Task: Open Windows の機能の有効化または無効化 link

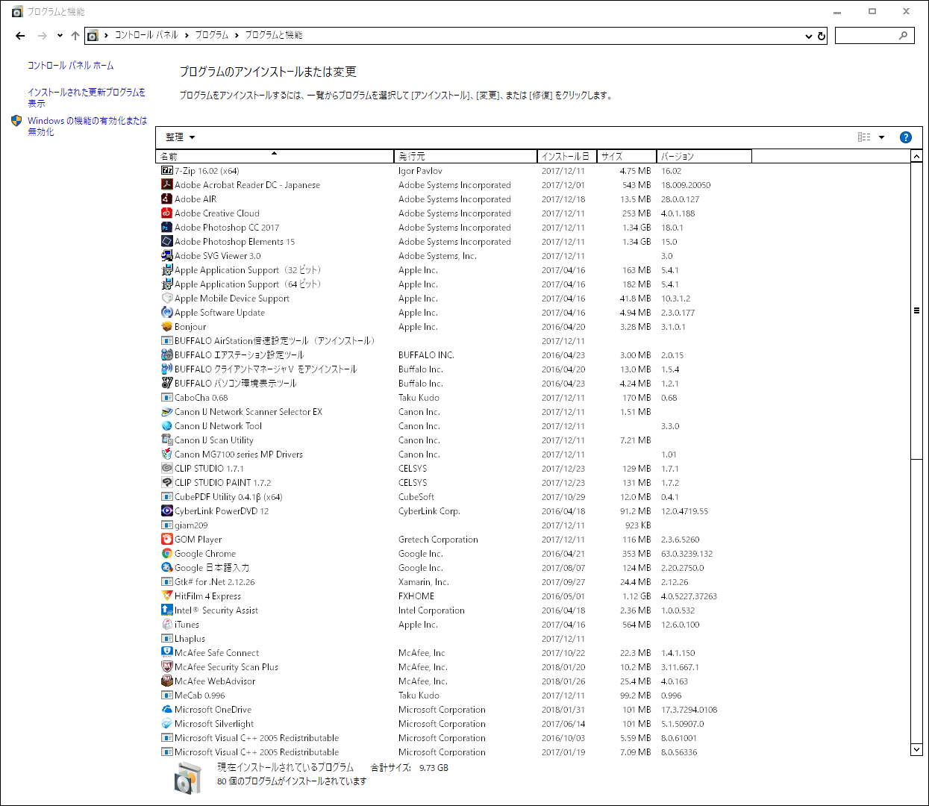Action: (87, 126)
